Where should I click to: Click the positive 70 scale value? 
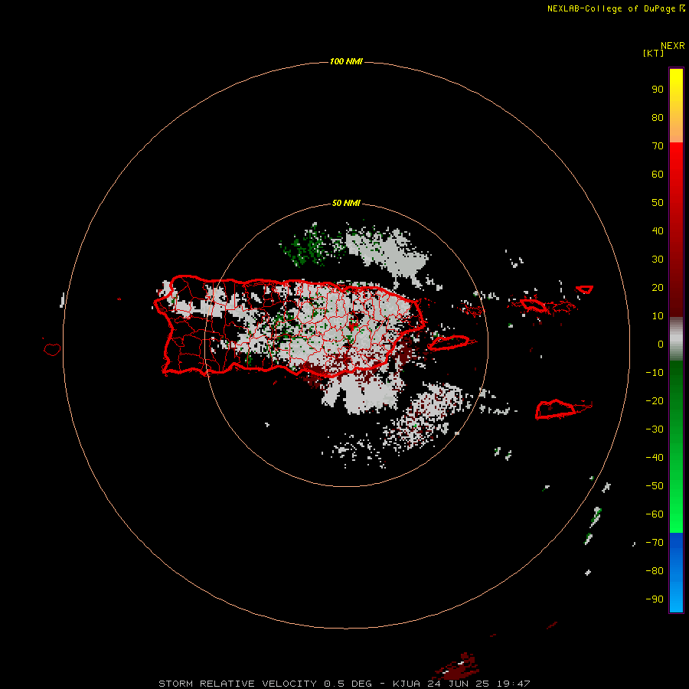[x=658, y=146]
